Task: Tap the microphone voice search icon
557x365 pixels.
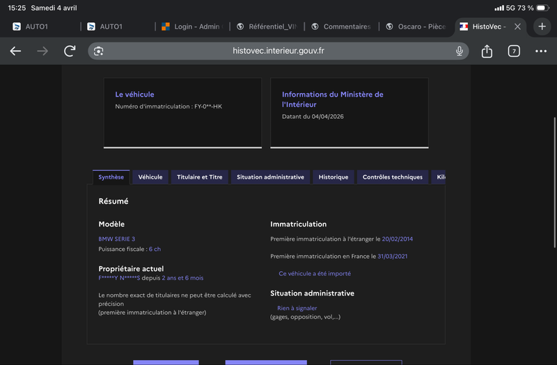Action: click(x=460, y=51)
